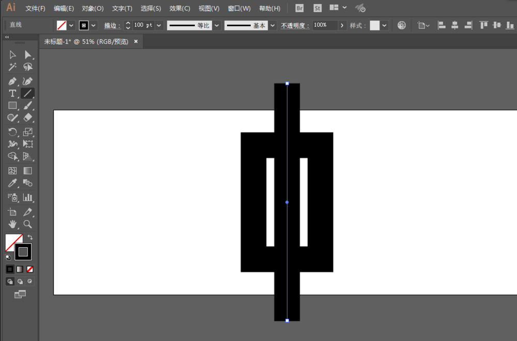Set paint mode to None
The image size is (517, 341).
(x=30, y=270)
